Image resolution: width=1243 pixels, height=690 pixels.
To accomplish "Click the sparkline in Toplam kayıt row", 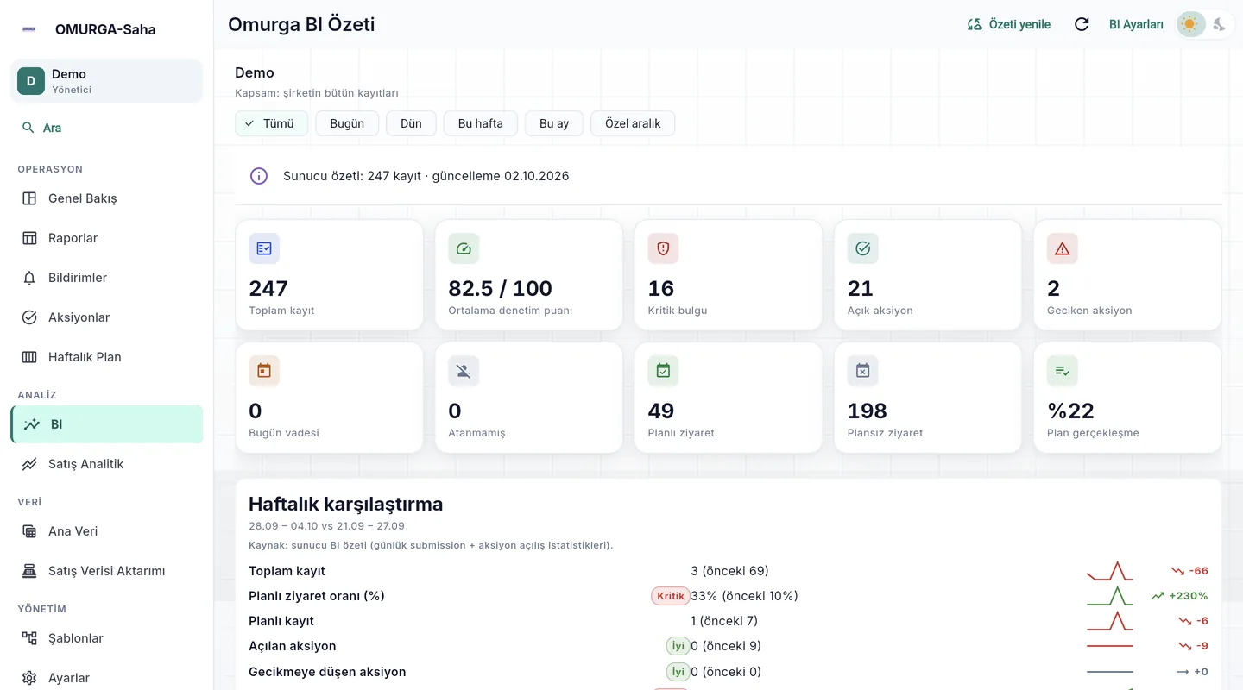I will point(1109,571).
